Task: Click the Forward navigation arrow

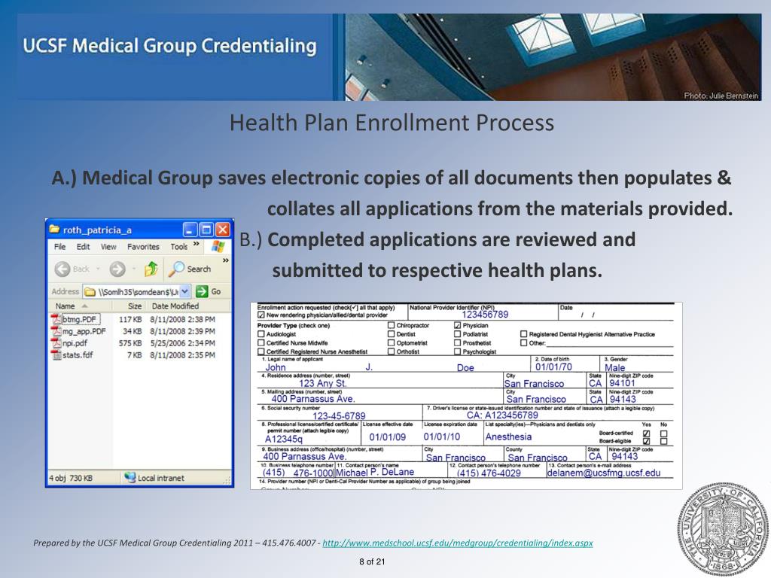Action: click(x=117, y=269)
